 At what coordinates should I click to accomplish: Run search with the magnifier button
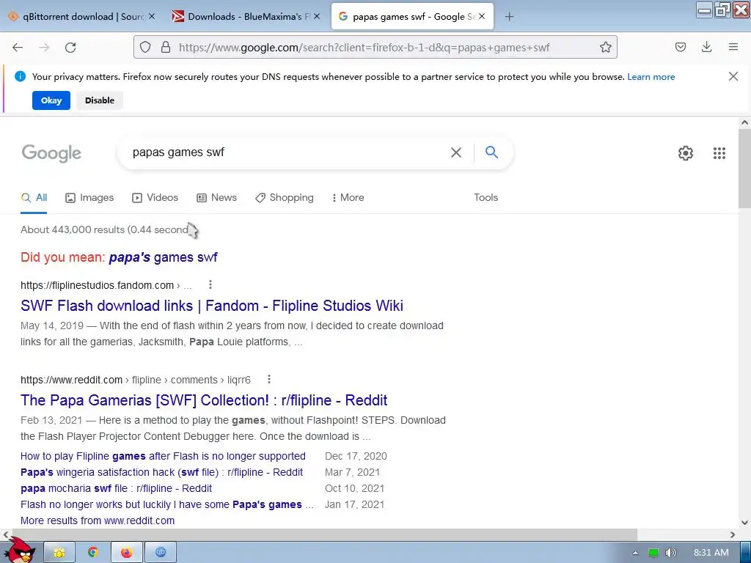point(491,152)
